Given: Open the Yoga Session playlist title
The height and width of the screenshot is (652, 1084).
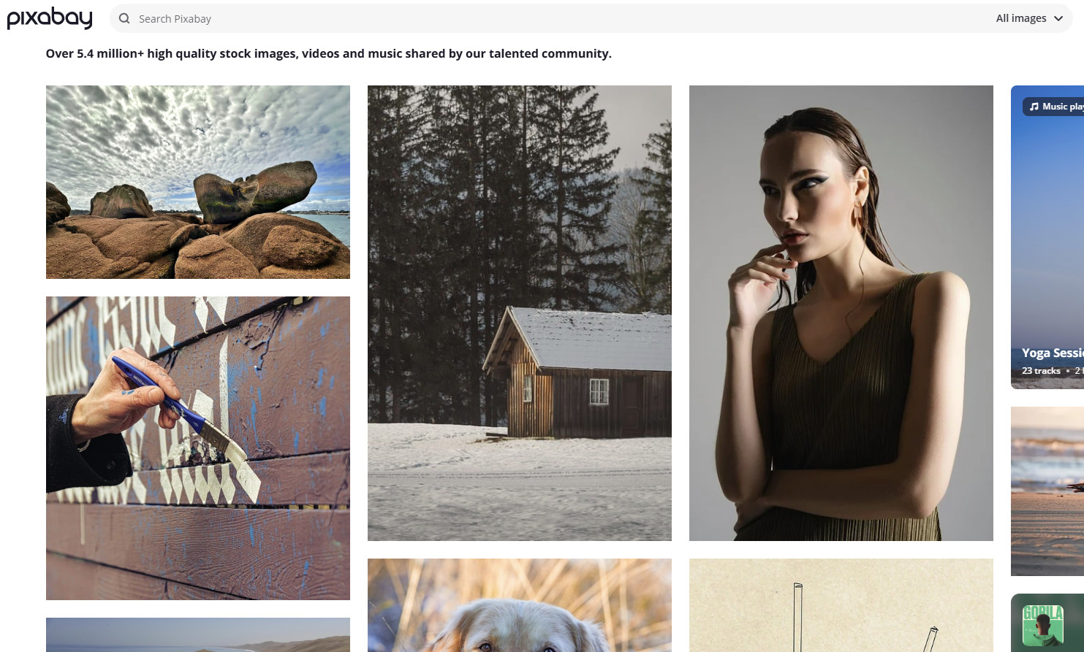Looking at the screenshot, I should pyautogui.click(x=1053, y=353).
